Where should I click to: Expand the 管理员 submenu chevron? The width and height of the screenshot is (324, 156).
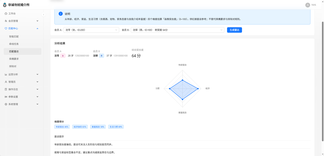coord(38,82)
